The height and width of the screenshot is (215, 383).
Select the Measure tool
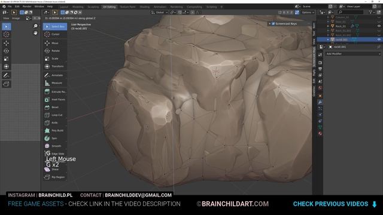55,83
